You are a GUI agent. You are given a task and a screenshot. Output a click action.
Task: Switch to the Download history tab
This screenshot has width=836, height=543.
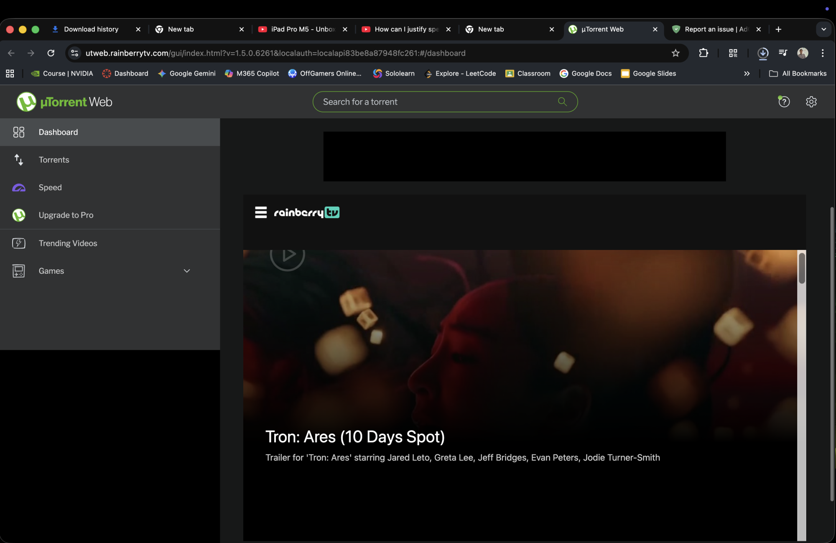pos(91,29)
